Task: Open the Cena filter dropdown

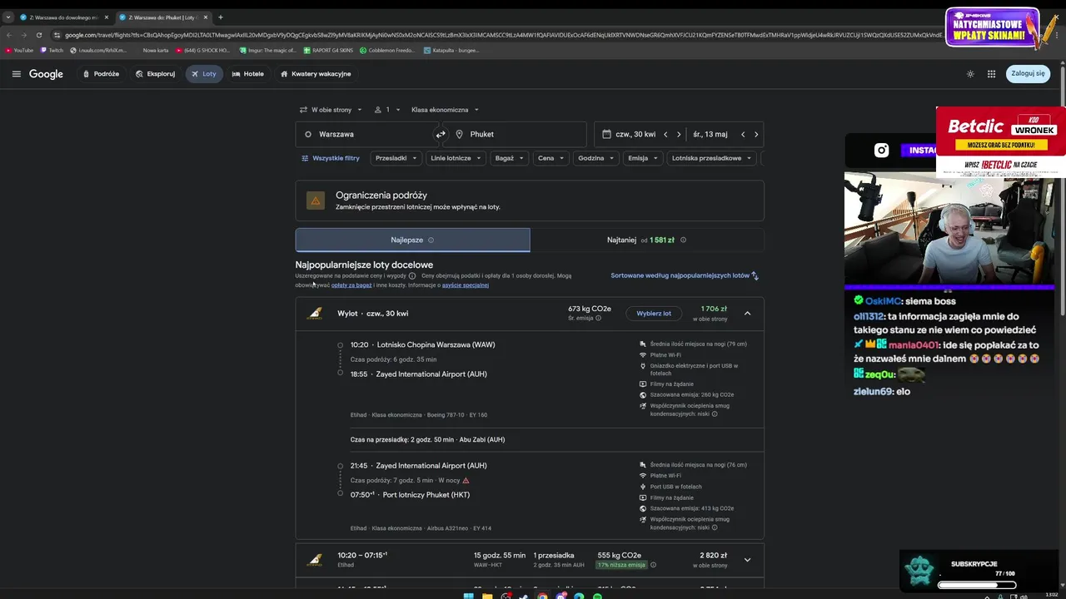Action: pyautogui.click(x=550, y=158)
